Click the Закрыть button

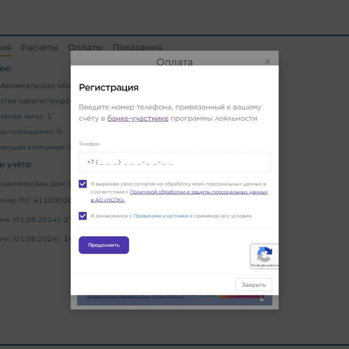click(254, 285)
